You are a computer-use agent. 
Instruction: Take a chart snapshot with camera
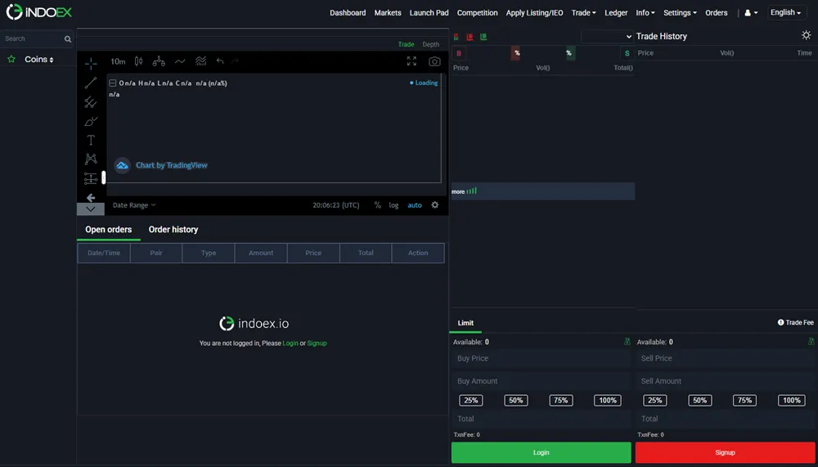[x=434, y=61]
